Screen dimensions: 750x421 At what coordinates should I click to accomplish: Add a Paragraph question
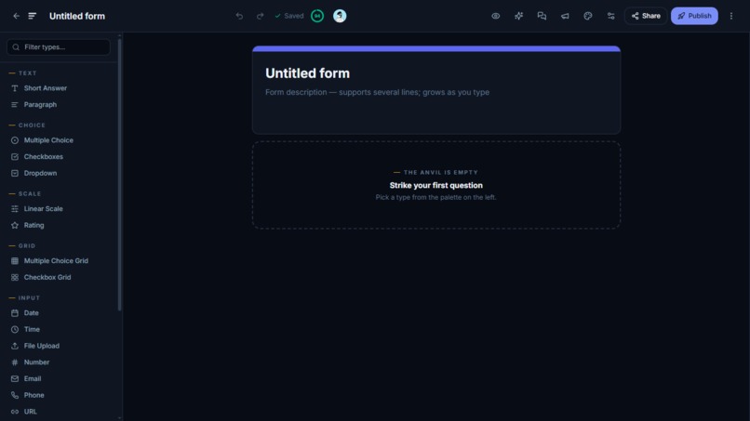tap(59, 104)
